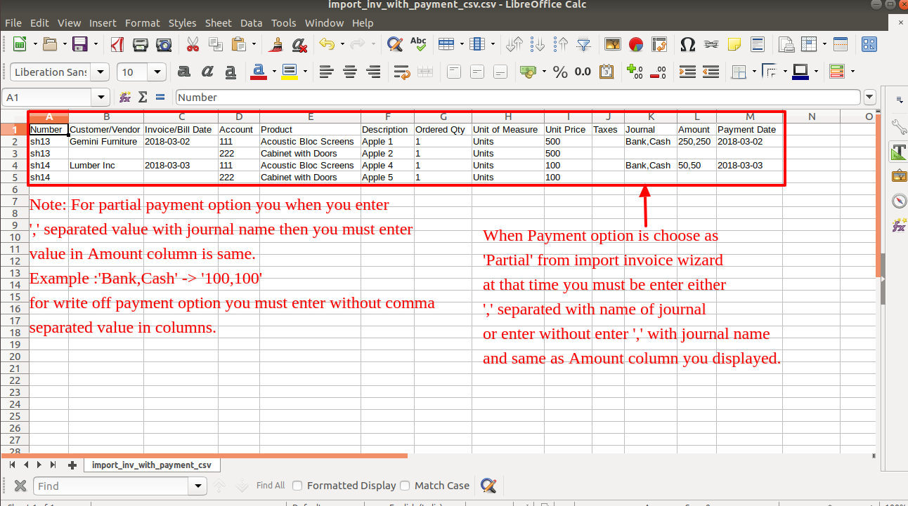This screenshot has width=908, height=506.
Task: Apply Bold formatting icon
Action: point(184,72)
